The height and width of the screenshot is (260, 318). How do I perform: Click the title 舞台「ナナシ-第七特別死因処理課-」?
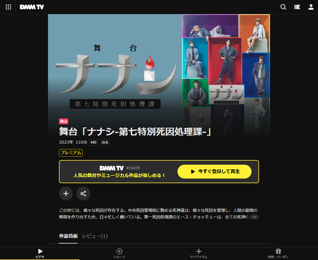tap(135, 131)
